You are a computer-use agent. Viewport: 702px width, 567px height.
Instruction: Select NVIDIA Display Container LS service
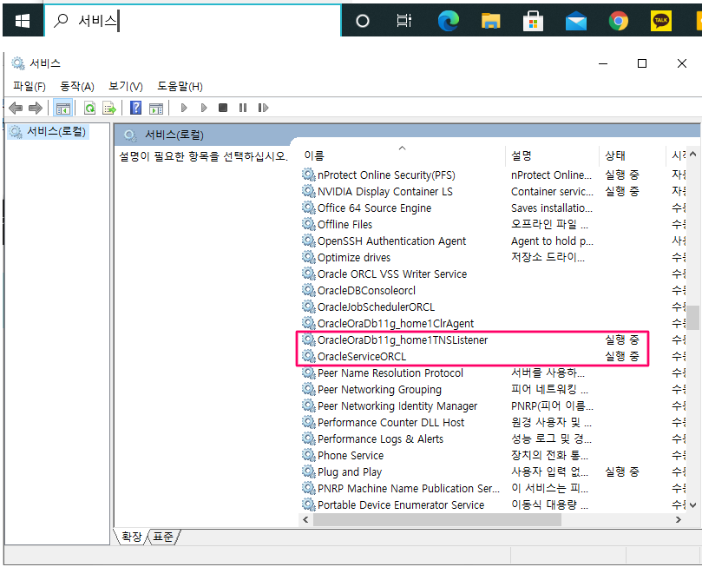[x=385, y=192]
